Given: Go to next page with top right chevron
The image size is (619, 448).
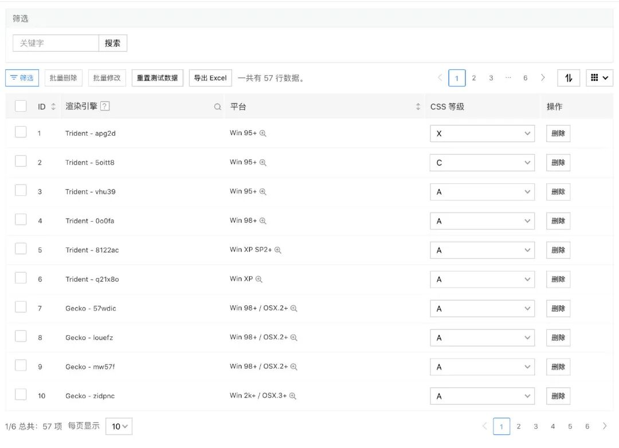Looking at the screenshot, I should pyautogui.click(x=543, y=78).
